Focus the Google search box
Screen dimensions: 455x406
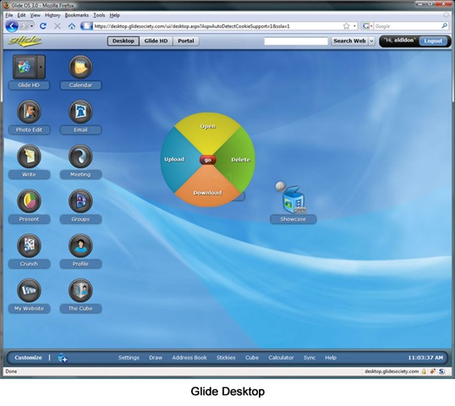point(408,26)
